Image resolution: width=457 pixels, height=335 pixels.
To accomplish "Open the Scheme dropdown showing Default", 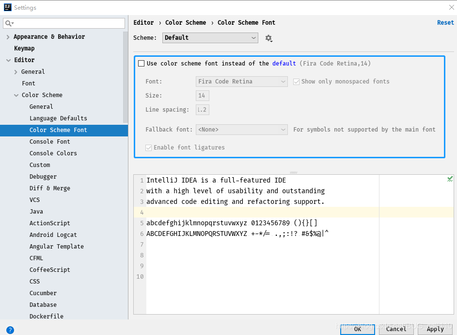I will (210, 38).
